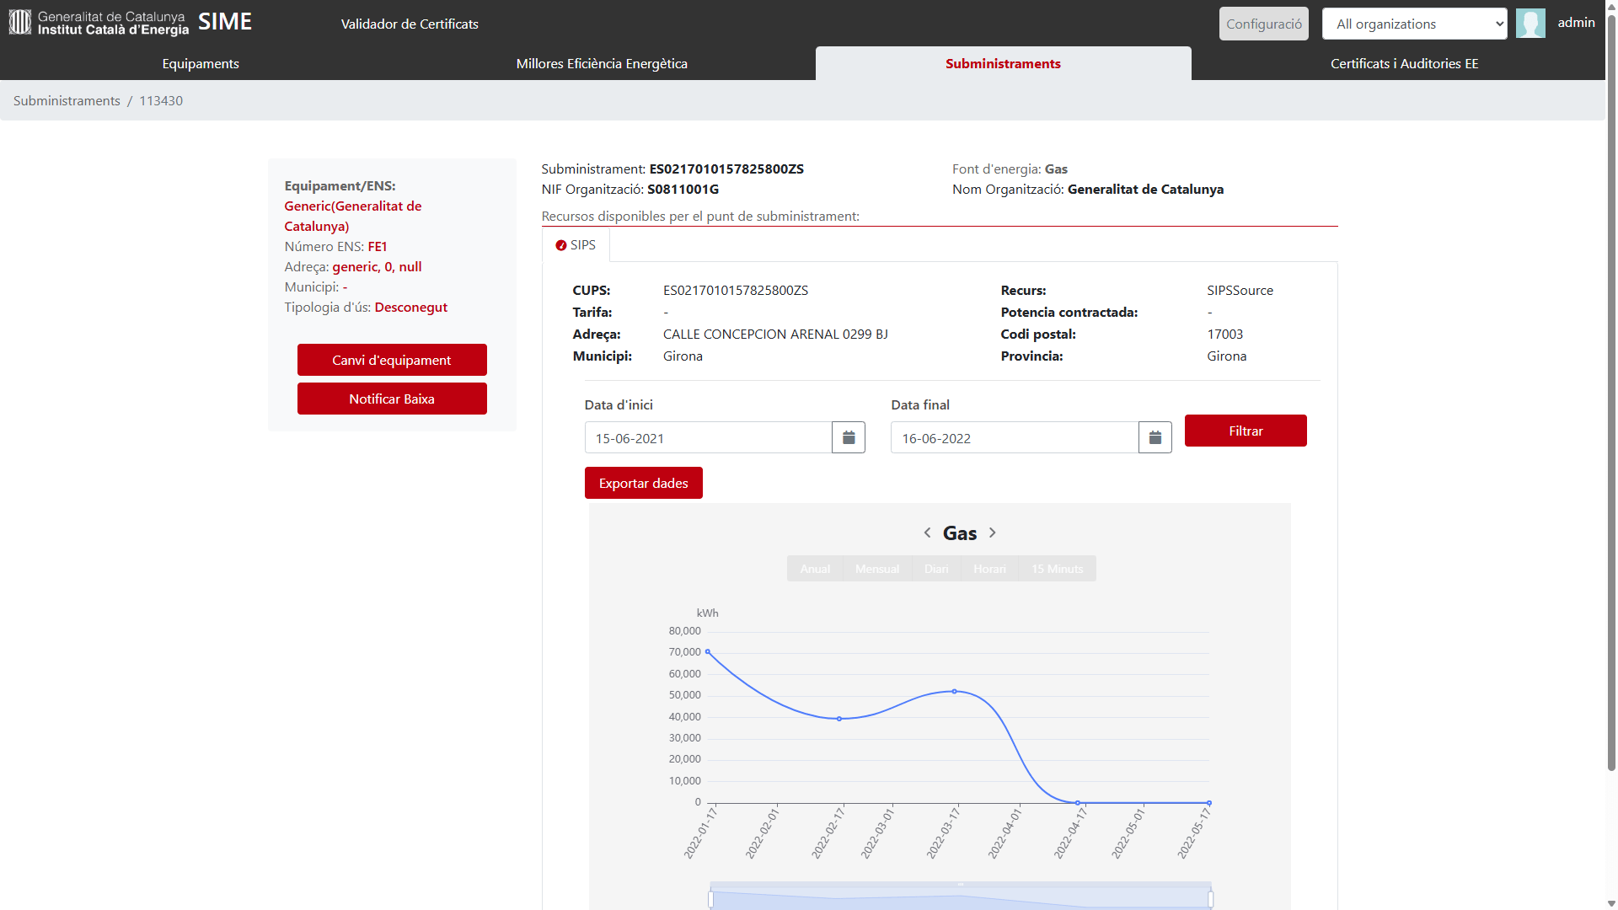Click the Filtrar button
Image resolution: width=1618 pixels, height=910 pixels.
[x=1246, y=431]
